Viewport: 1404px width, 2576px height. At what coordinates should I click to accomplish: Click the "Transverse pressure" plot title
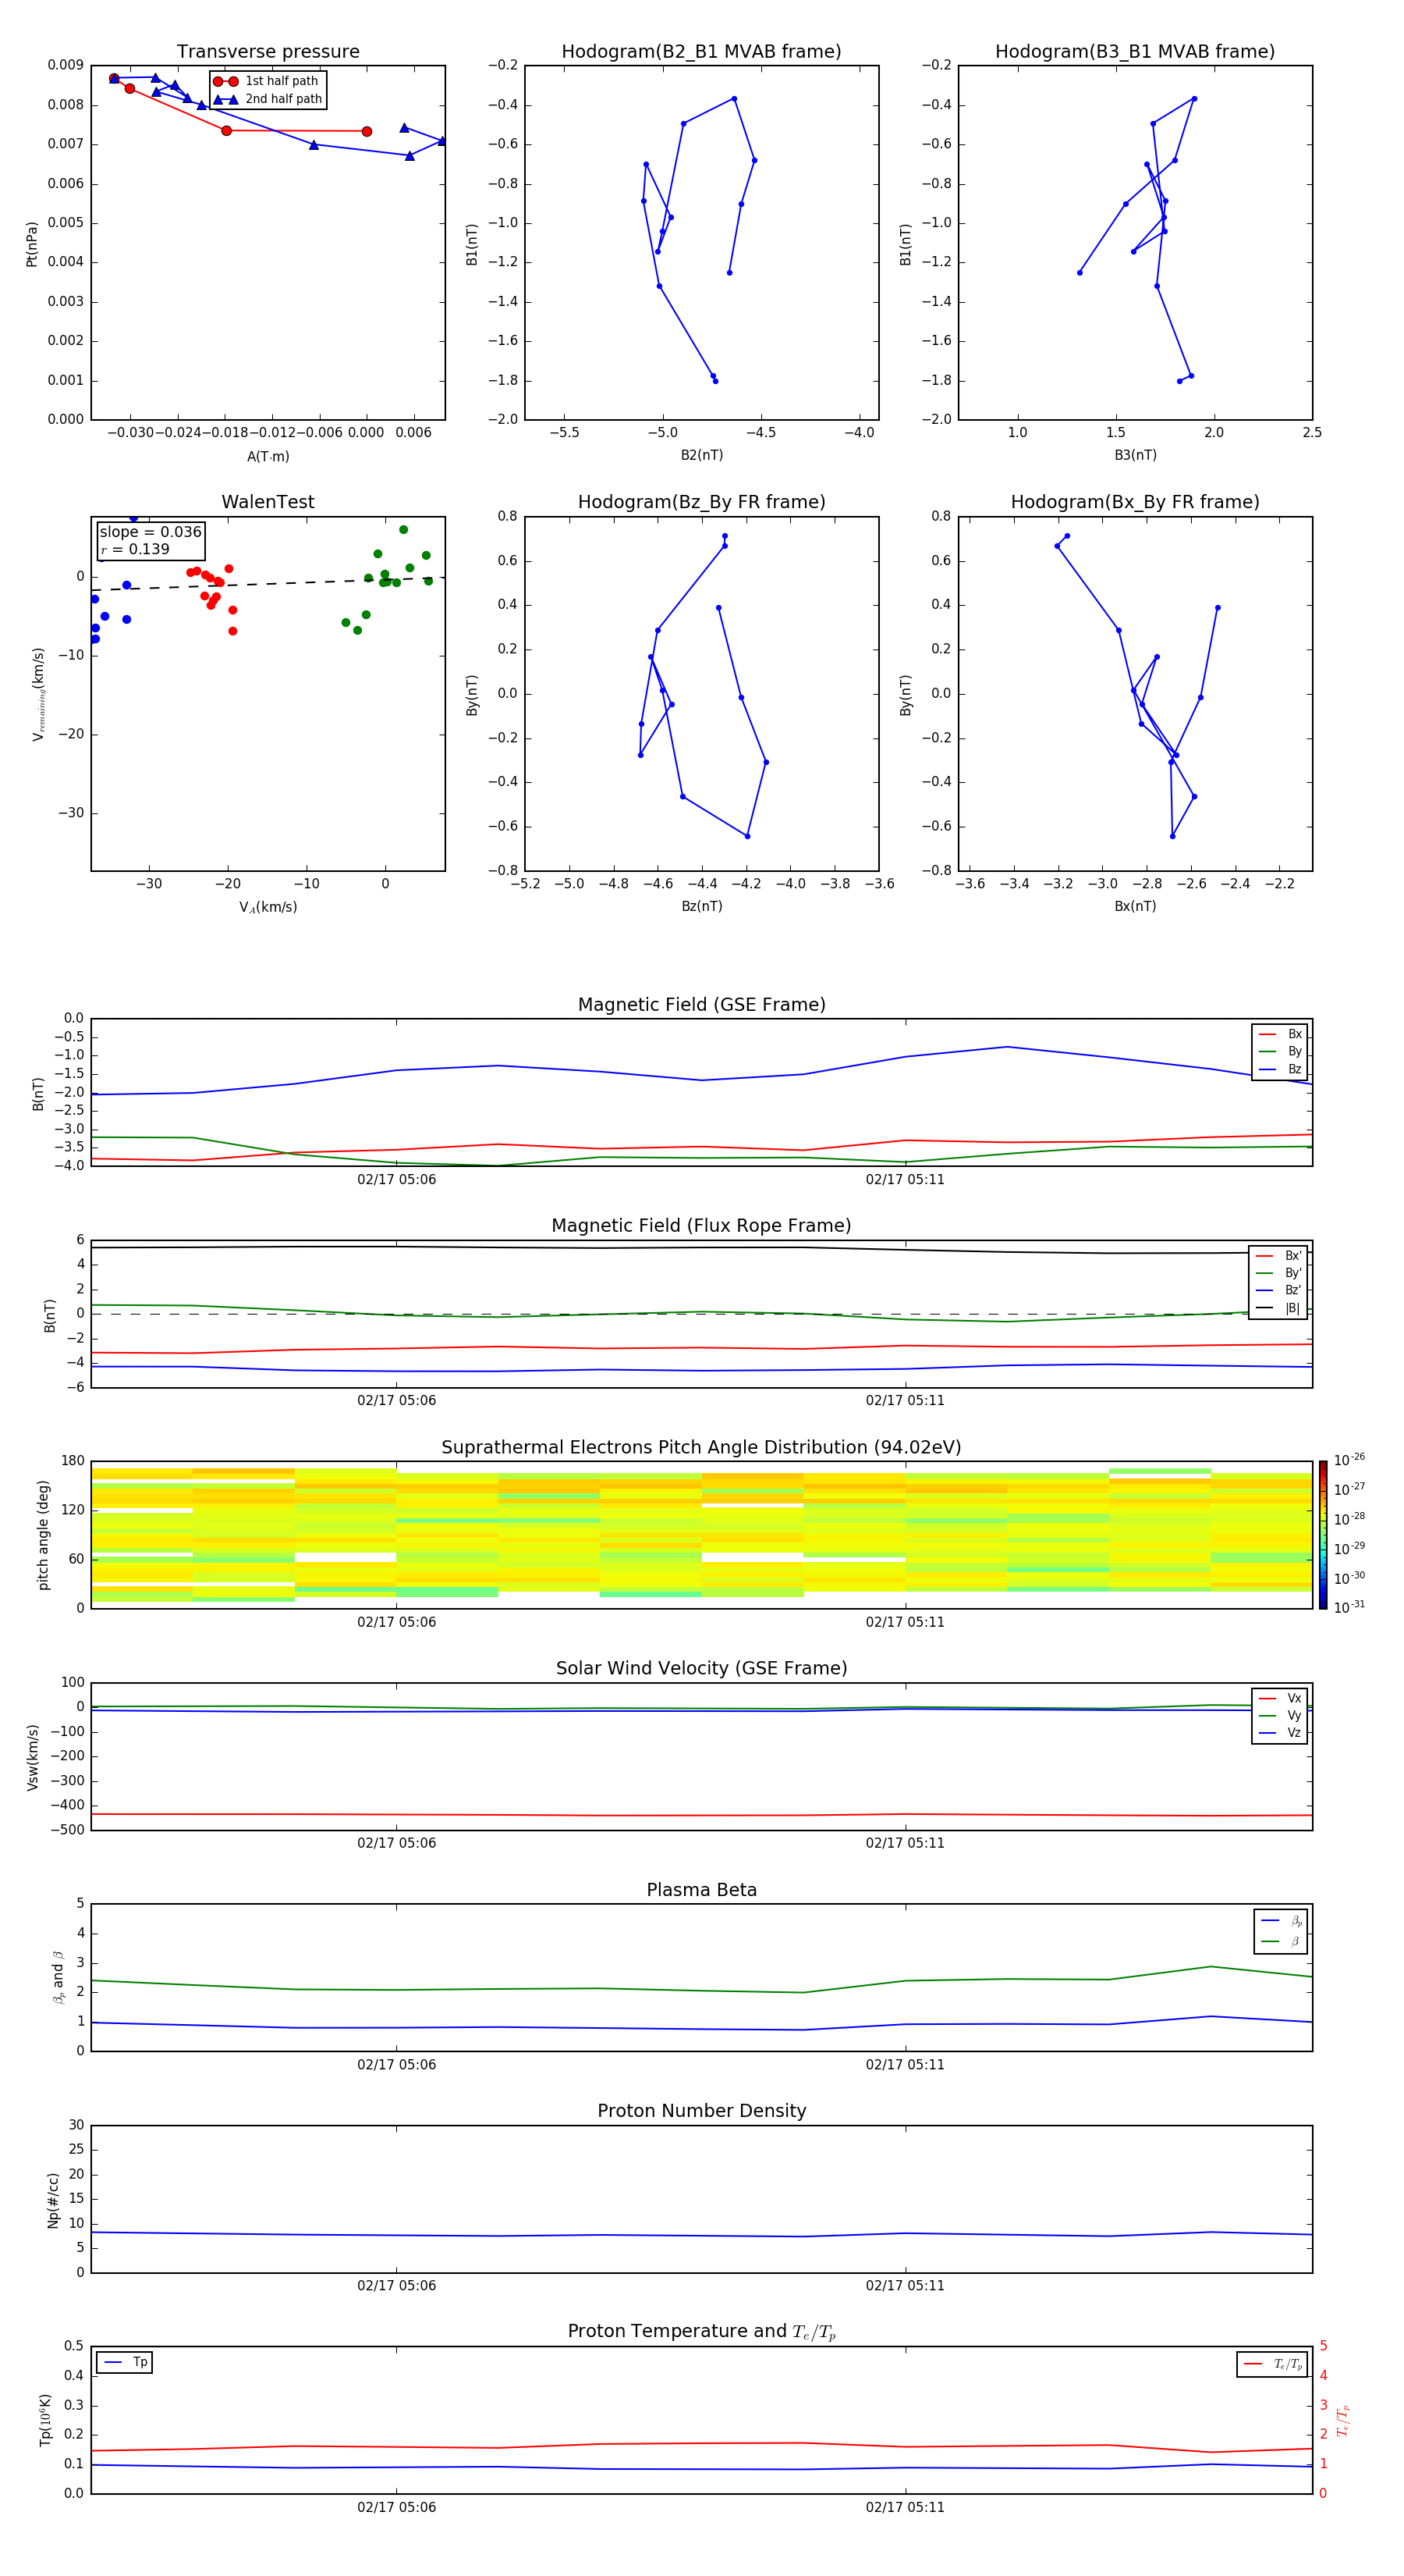[x=268, y=52]
